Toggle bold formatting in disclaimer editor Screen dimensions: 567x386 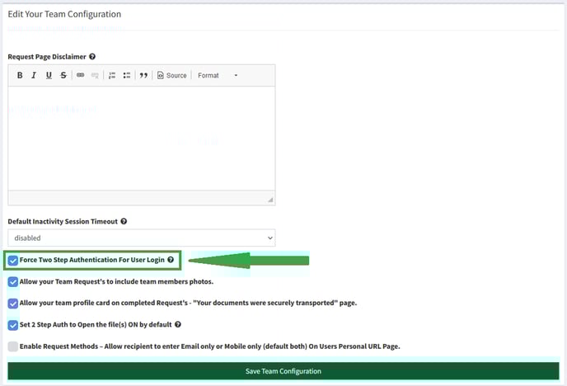tap(20, 75)
